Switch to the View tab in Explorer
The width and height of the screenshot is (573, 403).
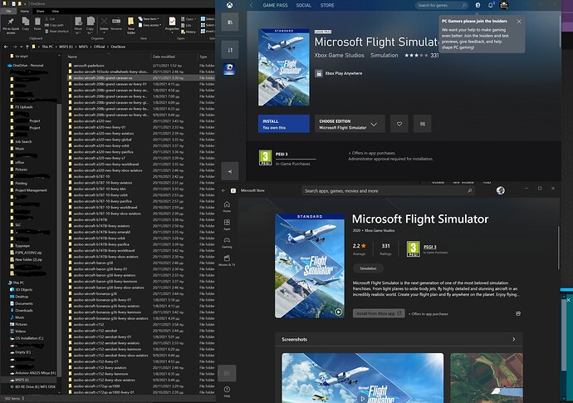tap(55, 12)
